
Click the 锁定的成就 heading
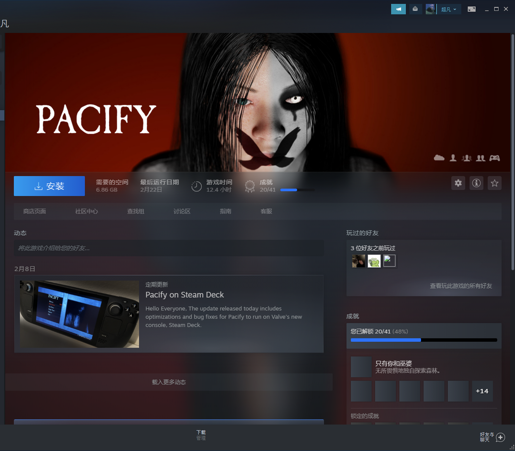click(365, 416)
